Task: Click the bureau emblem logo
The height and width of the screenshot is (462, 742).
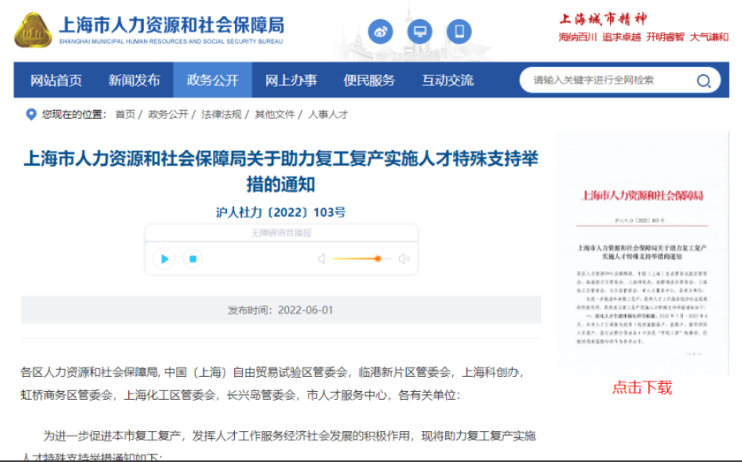Action: click(33, 30)
